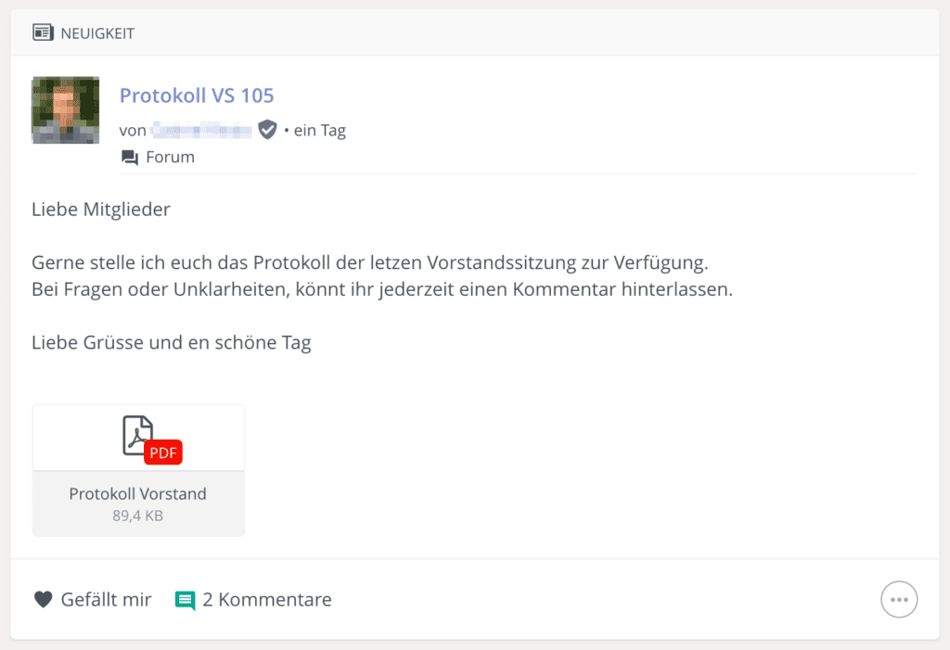
Task: Click the blurred author name after 'von'
Action: point(201,130)
